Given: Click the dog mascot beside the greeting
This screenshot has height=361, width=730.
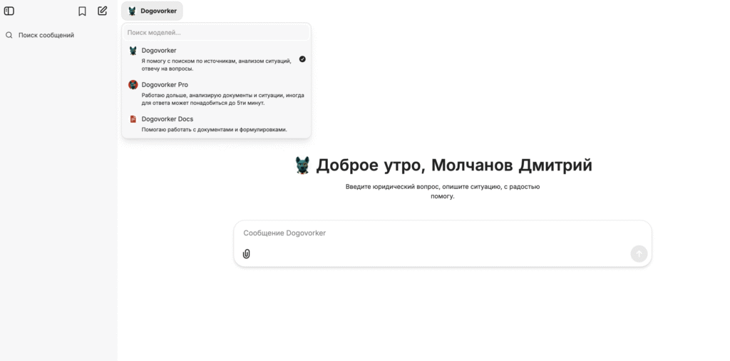Looking at the screenshot, I should pos(302,166).
